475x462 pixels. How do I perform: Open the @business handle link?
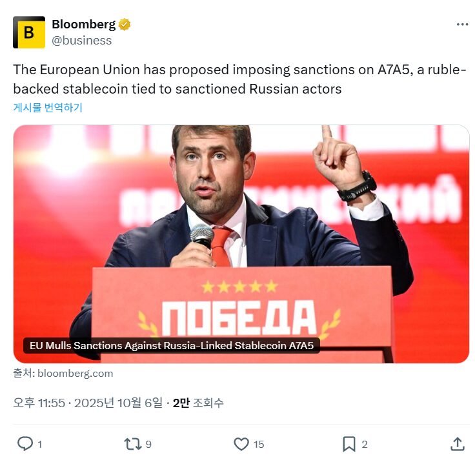81,41
